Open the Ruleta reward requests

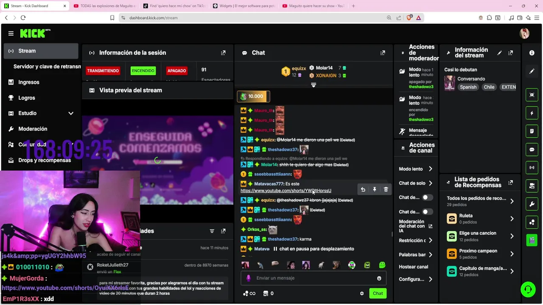pos(480,219)
